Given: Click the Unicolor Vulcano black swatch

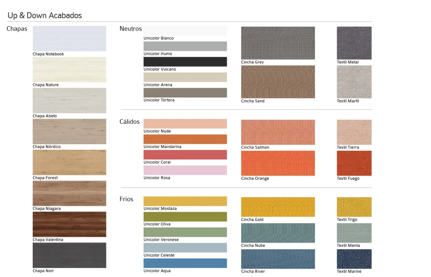Looking at the screenshot, I should click(185, 62).
